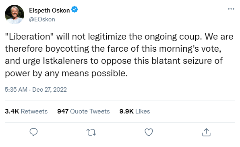Screen dimensions: 240x147
Task: Click the Quote Tweets label text
Action: click(x=90, y=111)
